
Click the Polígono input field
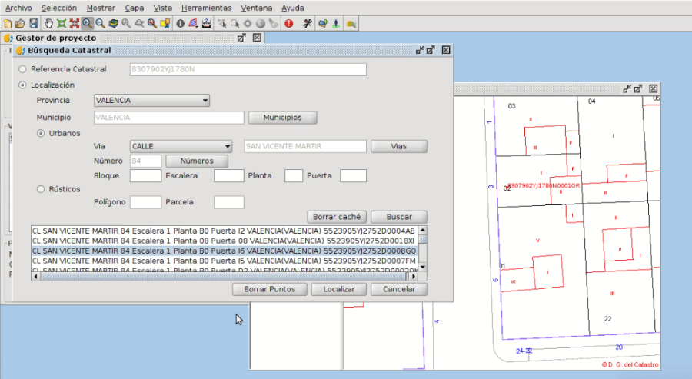click(x=145, y=202)
